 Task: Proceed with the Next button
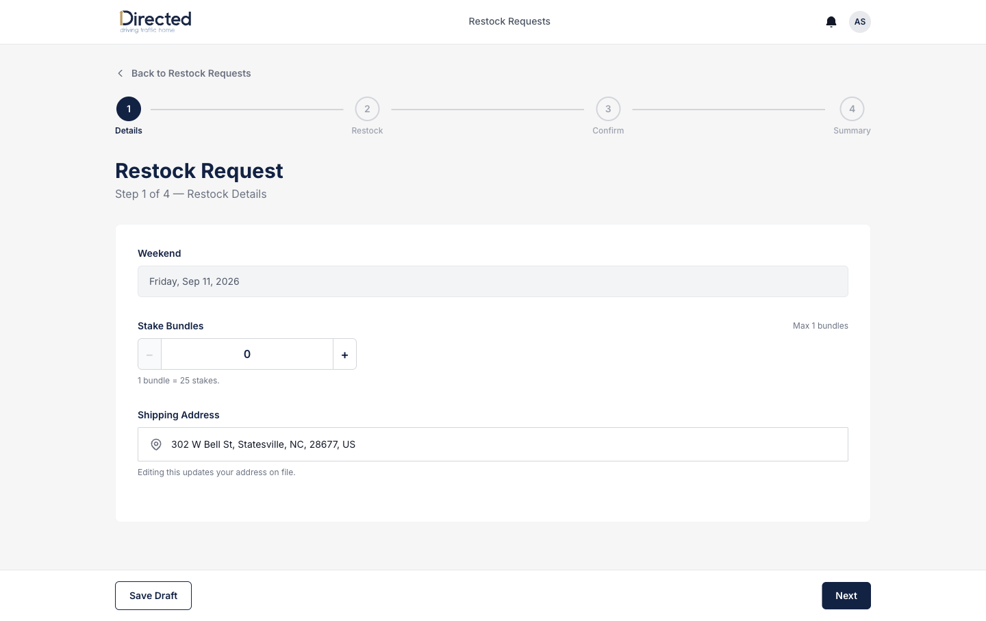tap(846, 596)
